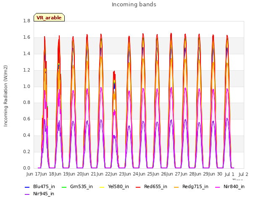
Task: Select the Red655_in legend label
Action: (x=156, y=187)
